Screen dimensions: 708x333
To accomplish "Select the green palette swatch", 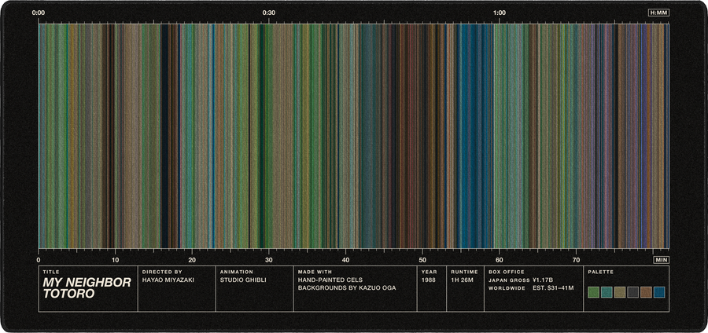I will click(x=593, y=292).
